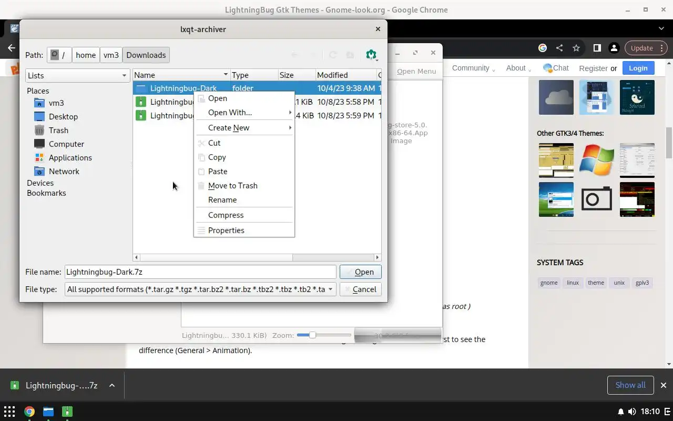The height and width of the screenshot is (421, 673).
Task: Open the Windows logo theme thumbnail
Action: (x=597, y=161)
